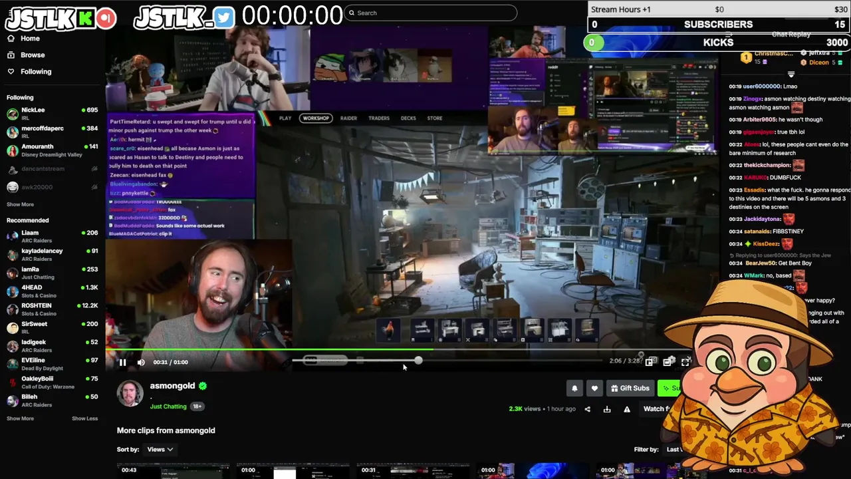Open Liaam's ARC Raiders stream
Viewport: 851px width, 479px height.
53,237
